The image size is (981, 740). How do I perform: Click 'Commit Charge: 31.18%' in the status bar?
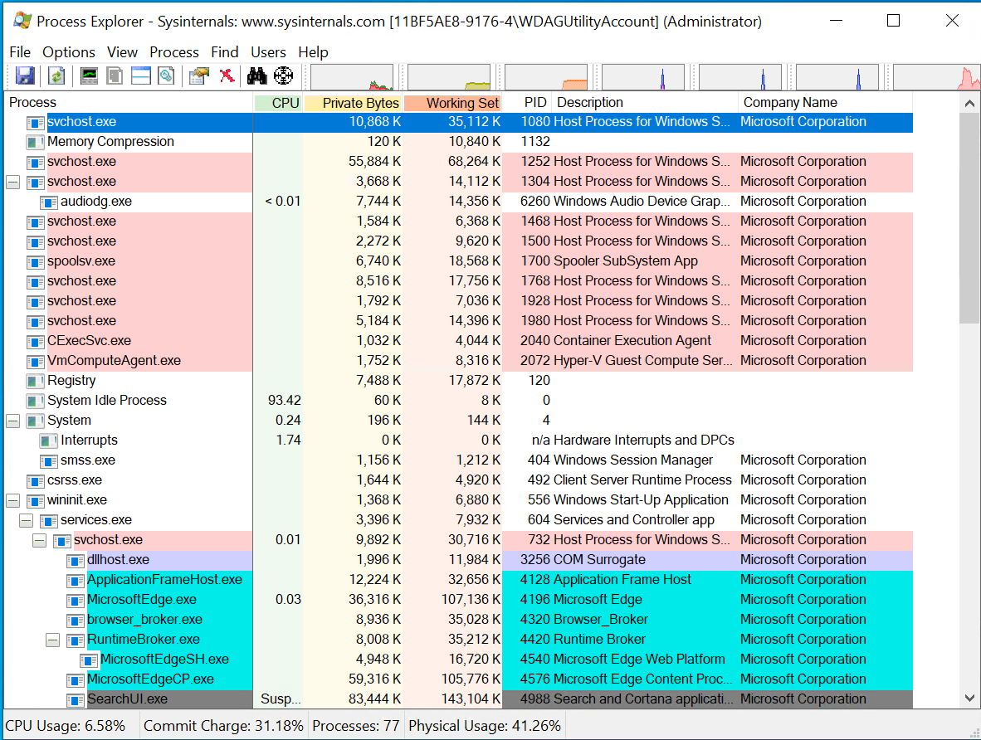click(223, 726)
